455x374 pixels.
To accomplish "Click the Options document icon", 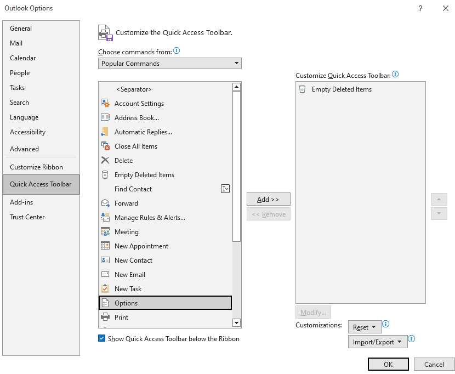I will (105, 303).
